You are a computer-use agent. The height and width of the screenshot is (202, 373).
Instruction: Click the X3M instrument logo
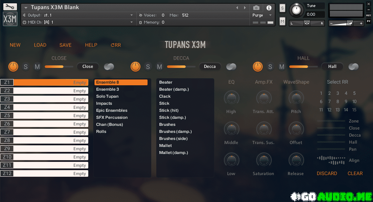pyautogui.click(x=10, y=19)
